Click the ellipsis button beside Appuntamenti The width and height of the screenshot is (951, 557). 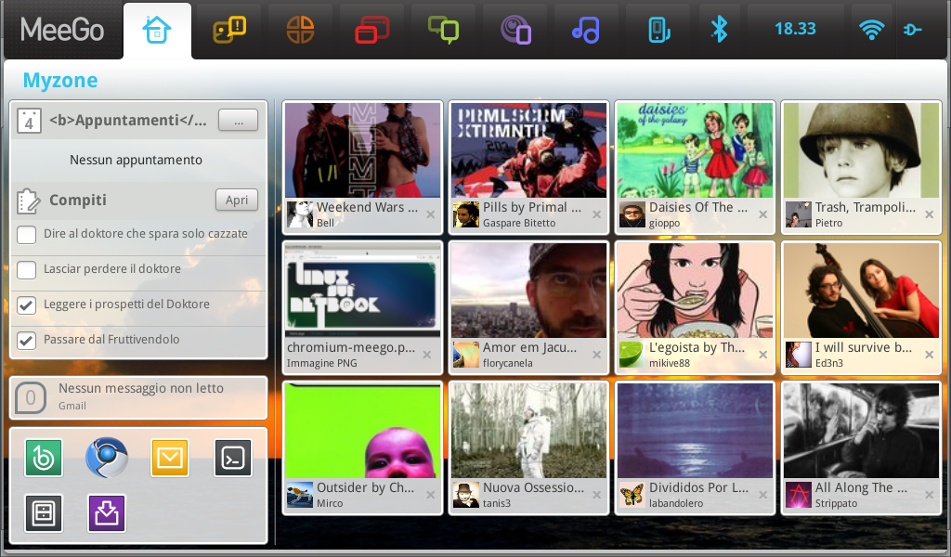click(x=238, y=120)
